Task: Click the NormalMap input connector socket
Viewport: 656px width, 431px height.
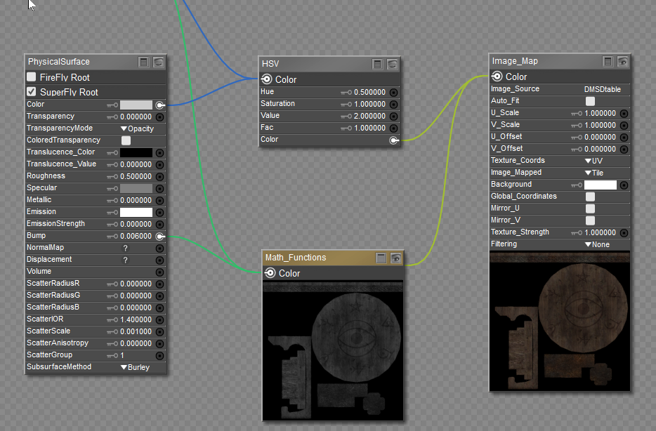Action: point(160,248)
